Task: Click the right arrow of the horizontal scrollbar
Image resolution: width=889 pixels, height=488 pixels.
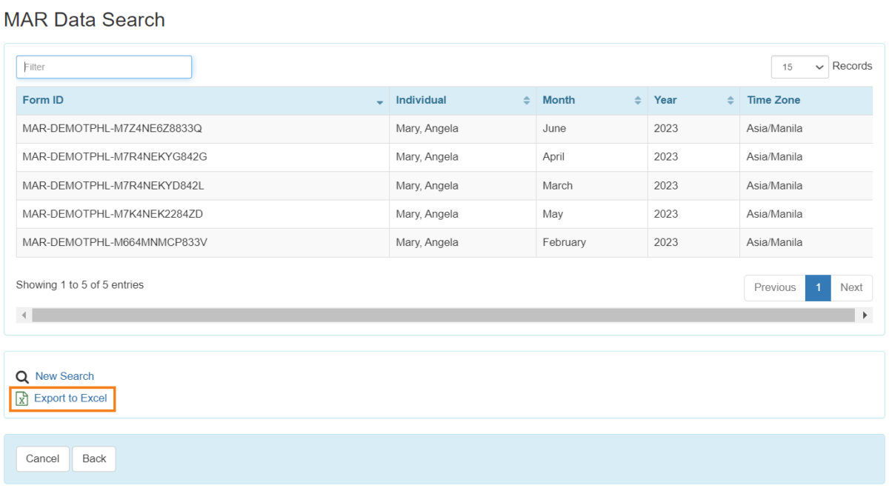Action: pyautogui.click(x=865, y=315)
